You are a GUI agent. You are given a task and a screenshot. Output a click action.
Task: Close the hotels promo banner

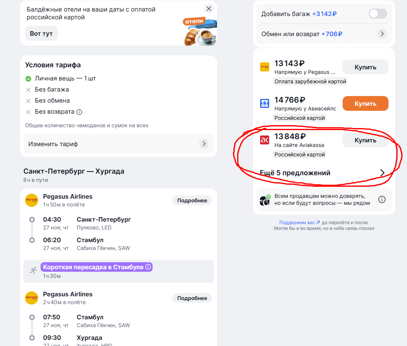[209, 9]
